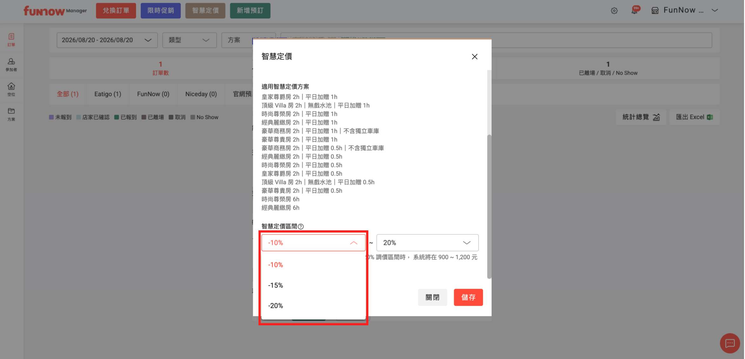Click the 已報到 green legend swatch
745x359 pixels.
pyautogui.click(x=117, y=117)
